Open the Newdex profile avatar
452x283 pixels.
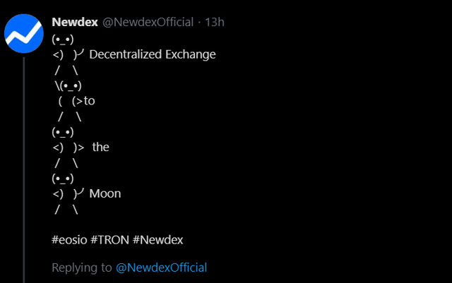click(x=25, y=33)
